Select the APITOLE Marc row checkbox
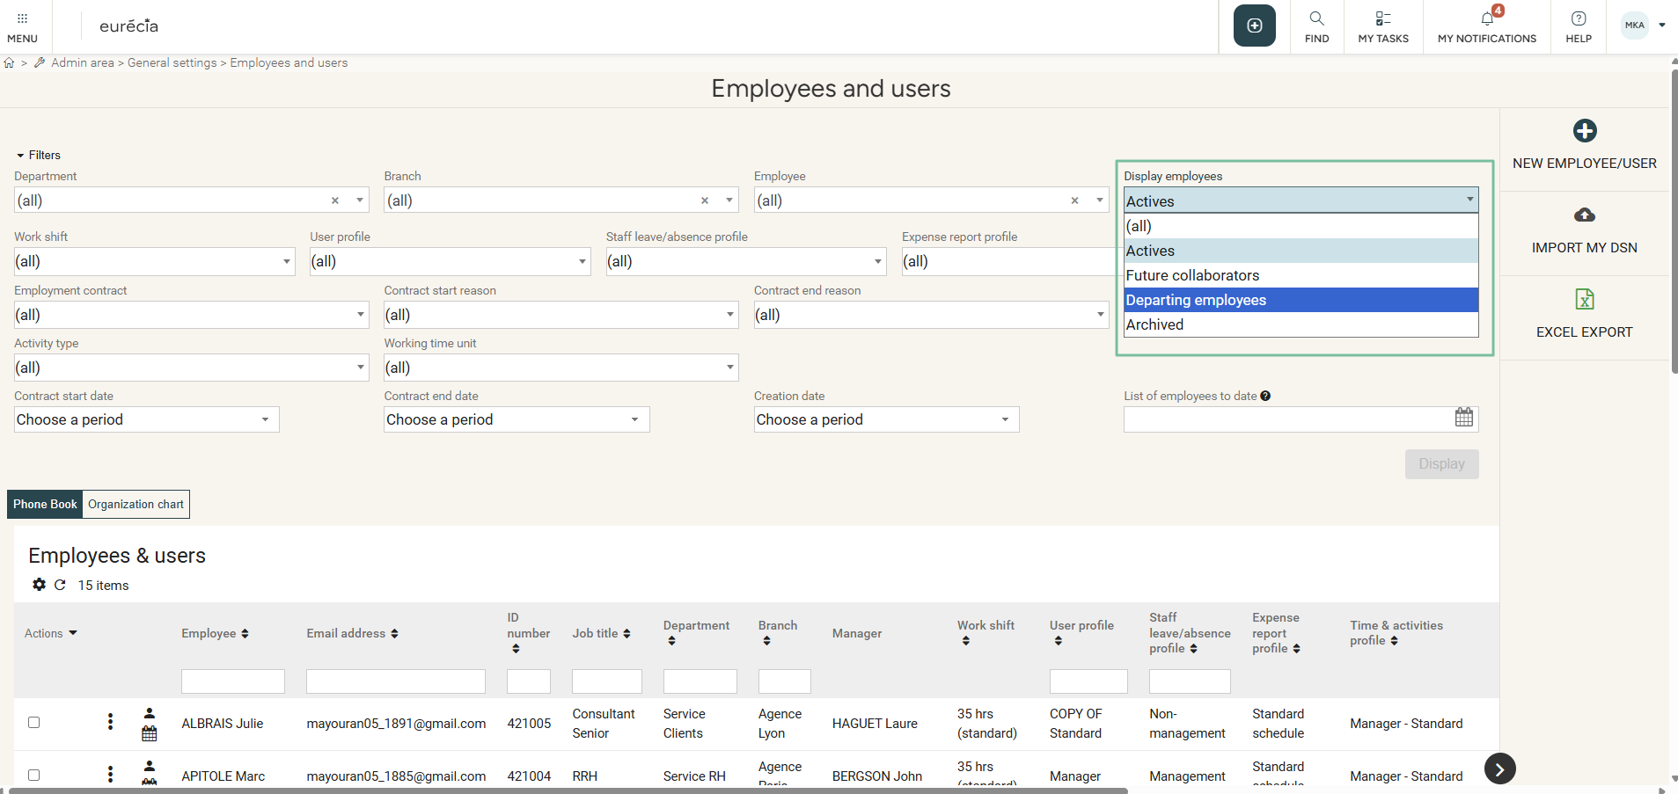The height and width of the screenshot is (794, 1678). pos(34,775)
